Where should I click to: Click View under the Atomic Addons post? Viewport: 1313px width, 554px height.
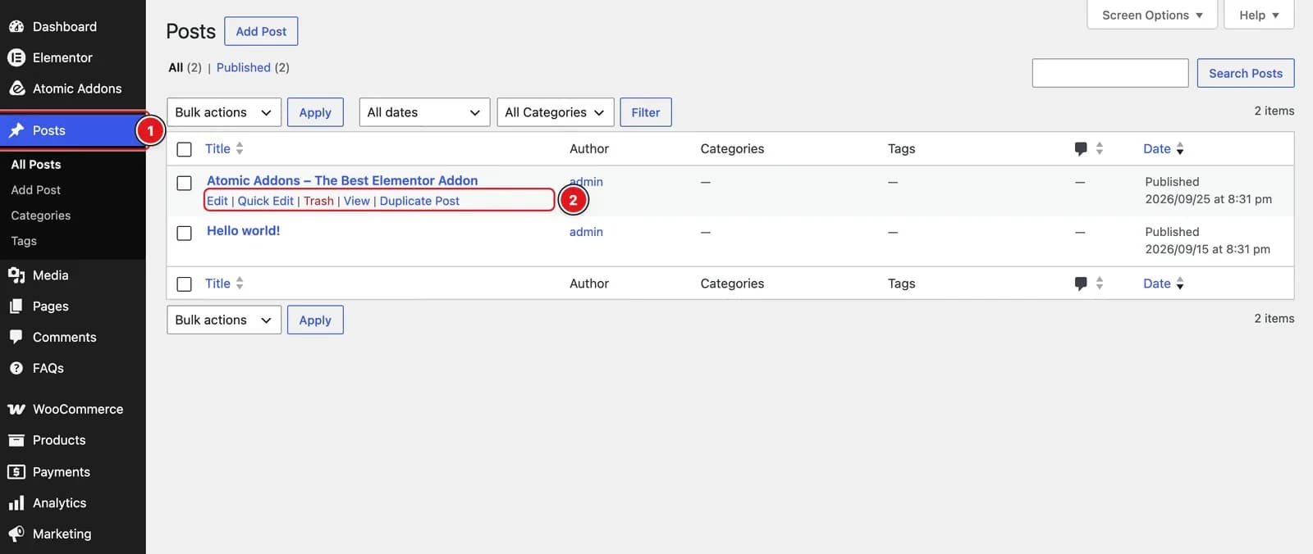[x=357, y=201]
